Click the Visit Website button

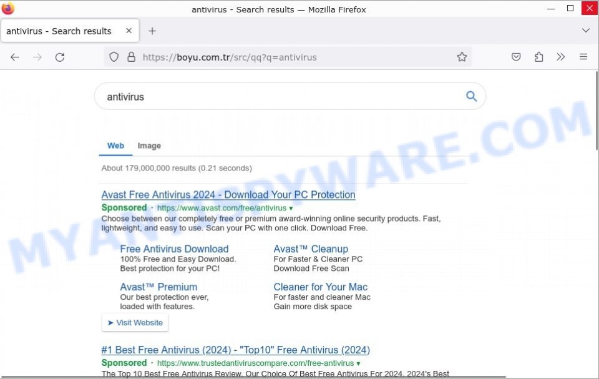pyautogui.click(x=135, y=323)
